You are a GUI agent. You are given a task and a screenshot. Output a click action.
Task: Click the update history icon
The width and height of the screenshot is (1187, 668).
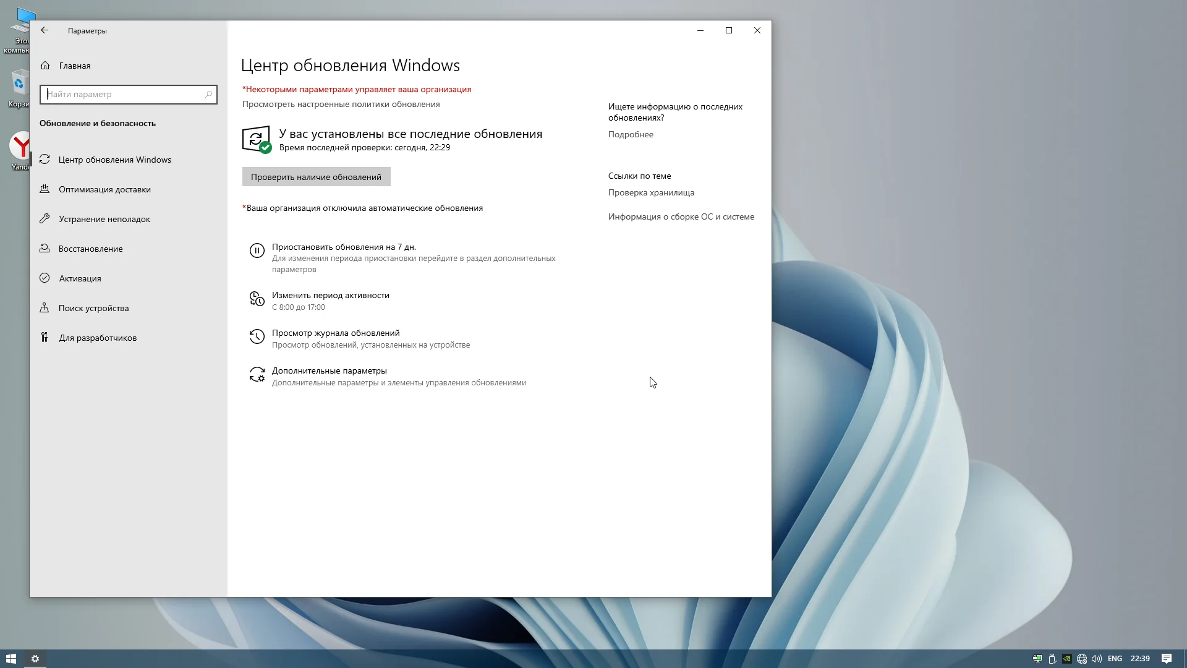point(257,336)
